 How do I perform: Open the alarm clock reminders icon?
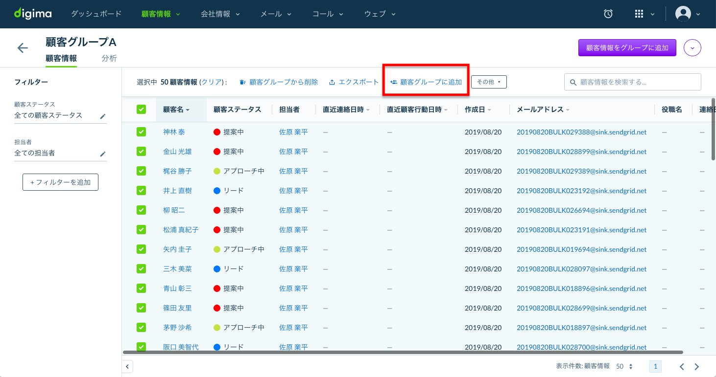coord(608,14)
